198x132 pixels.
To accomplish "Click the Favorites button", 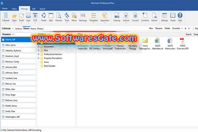I will tap(176, 28).
